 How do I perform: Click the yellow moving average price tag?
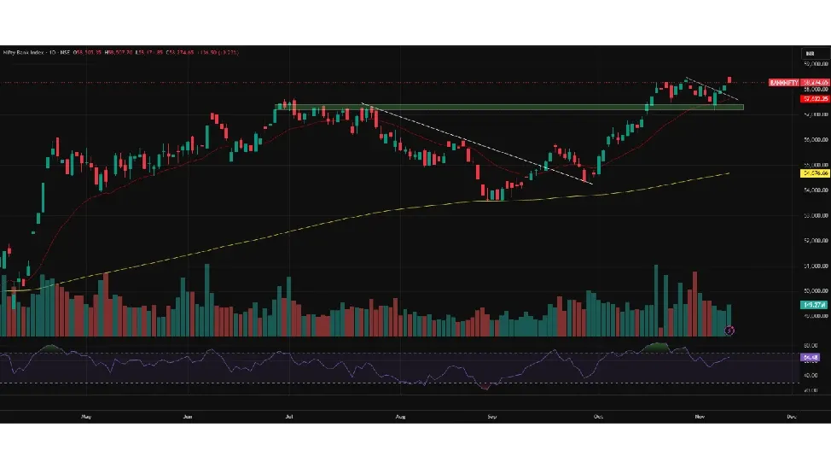tap(815, 173)
